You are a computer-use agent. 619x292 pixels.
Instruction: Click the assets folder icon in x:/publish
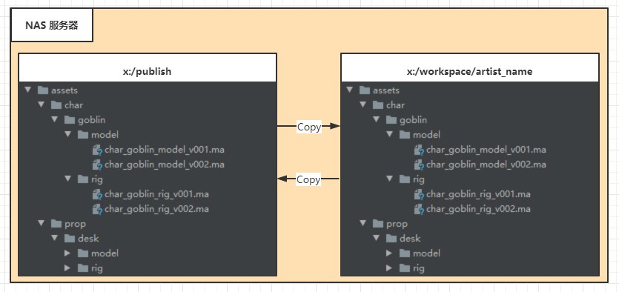point(43,90)
